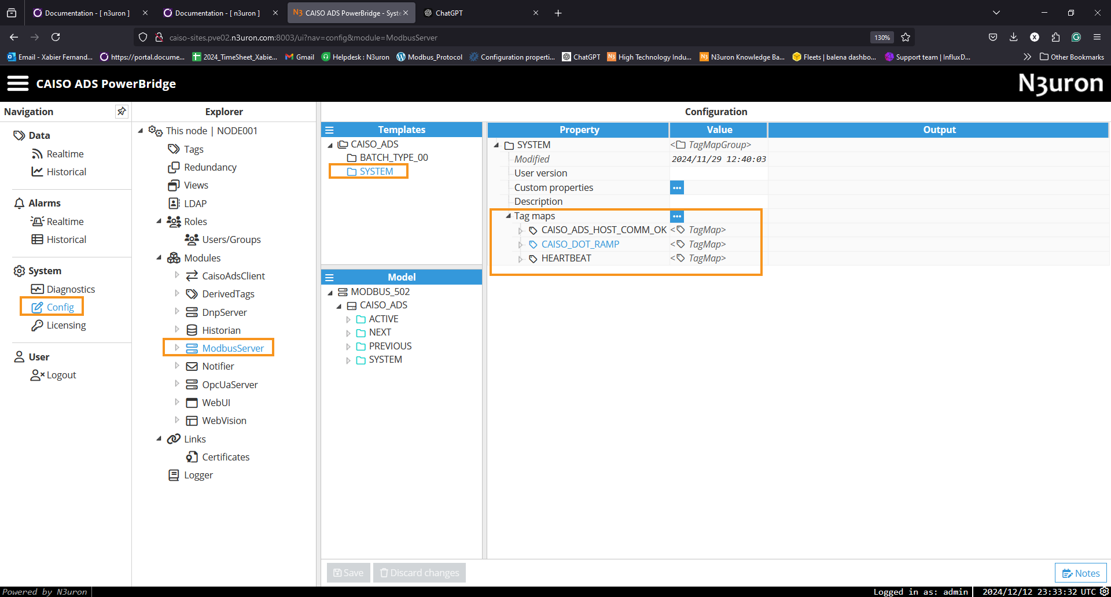The height and width of the screenshot is (597, 1111).
Task: Click Logout under User
Action: tap(53, 375)
